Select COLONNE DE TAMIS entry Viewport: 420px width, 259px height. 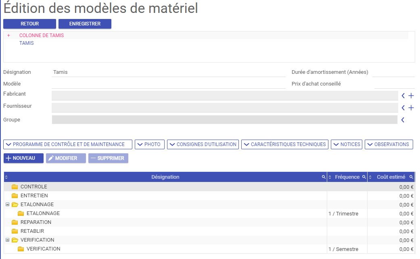42,36
